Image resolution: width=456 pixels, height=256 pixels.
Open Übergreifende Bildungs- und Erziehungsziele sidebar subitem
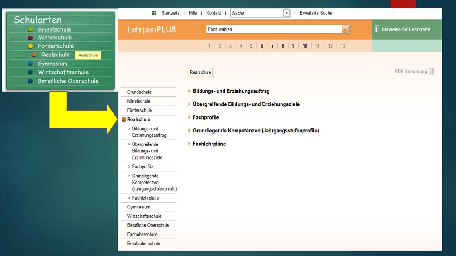point(147,151)
